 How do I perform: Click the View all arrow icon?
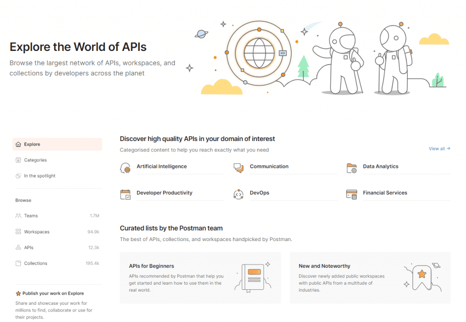tap(448, 149)
